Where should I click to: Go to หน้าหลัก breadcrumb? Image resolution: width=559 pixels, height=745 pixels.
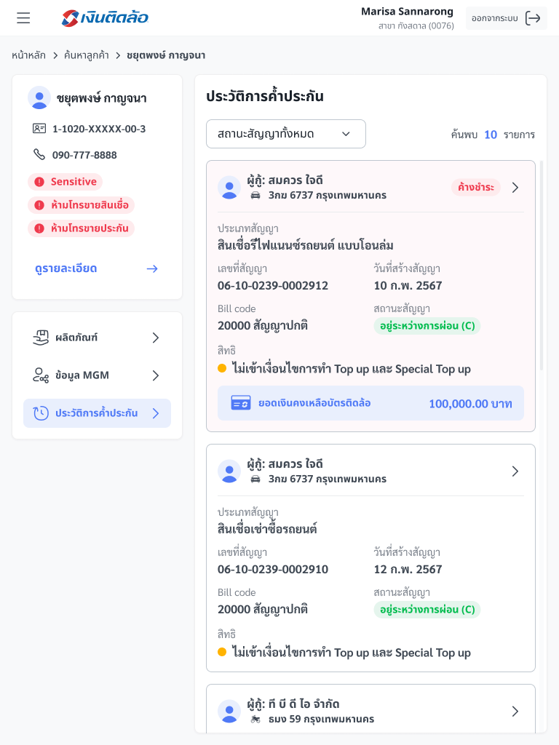point(28,55)
